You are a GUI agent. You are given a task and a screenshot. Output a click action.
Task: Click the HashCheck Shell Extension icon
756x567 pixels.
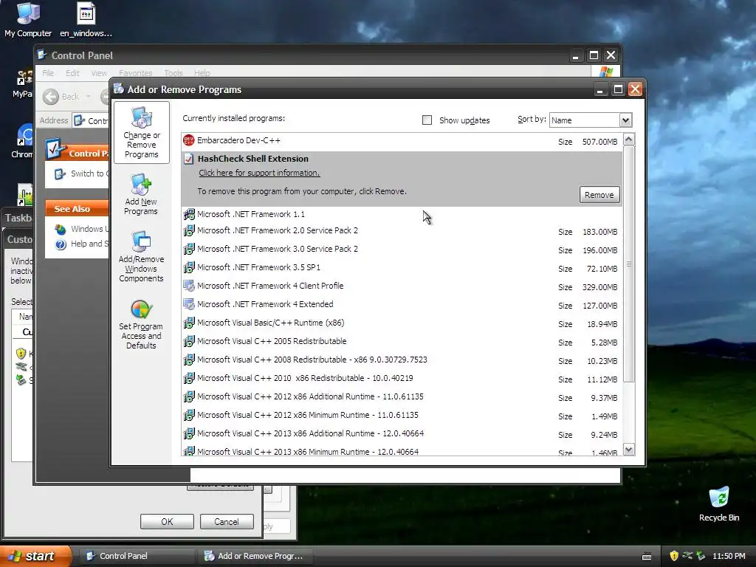[x=188, y=159]
